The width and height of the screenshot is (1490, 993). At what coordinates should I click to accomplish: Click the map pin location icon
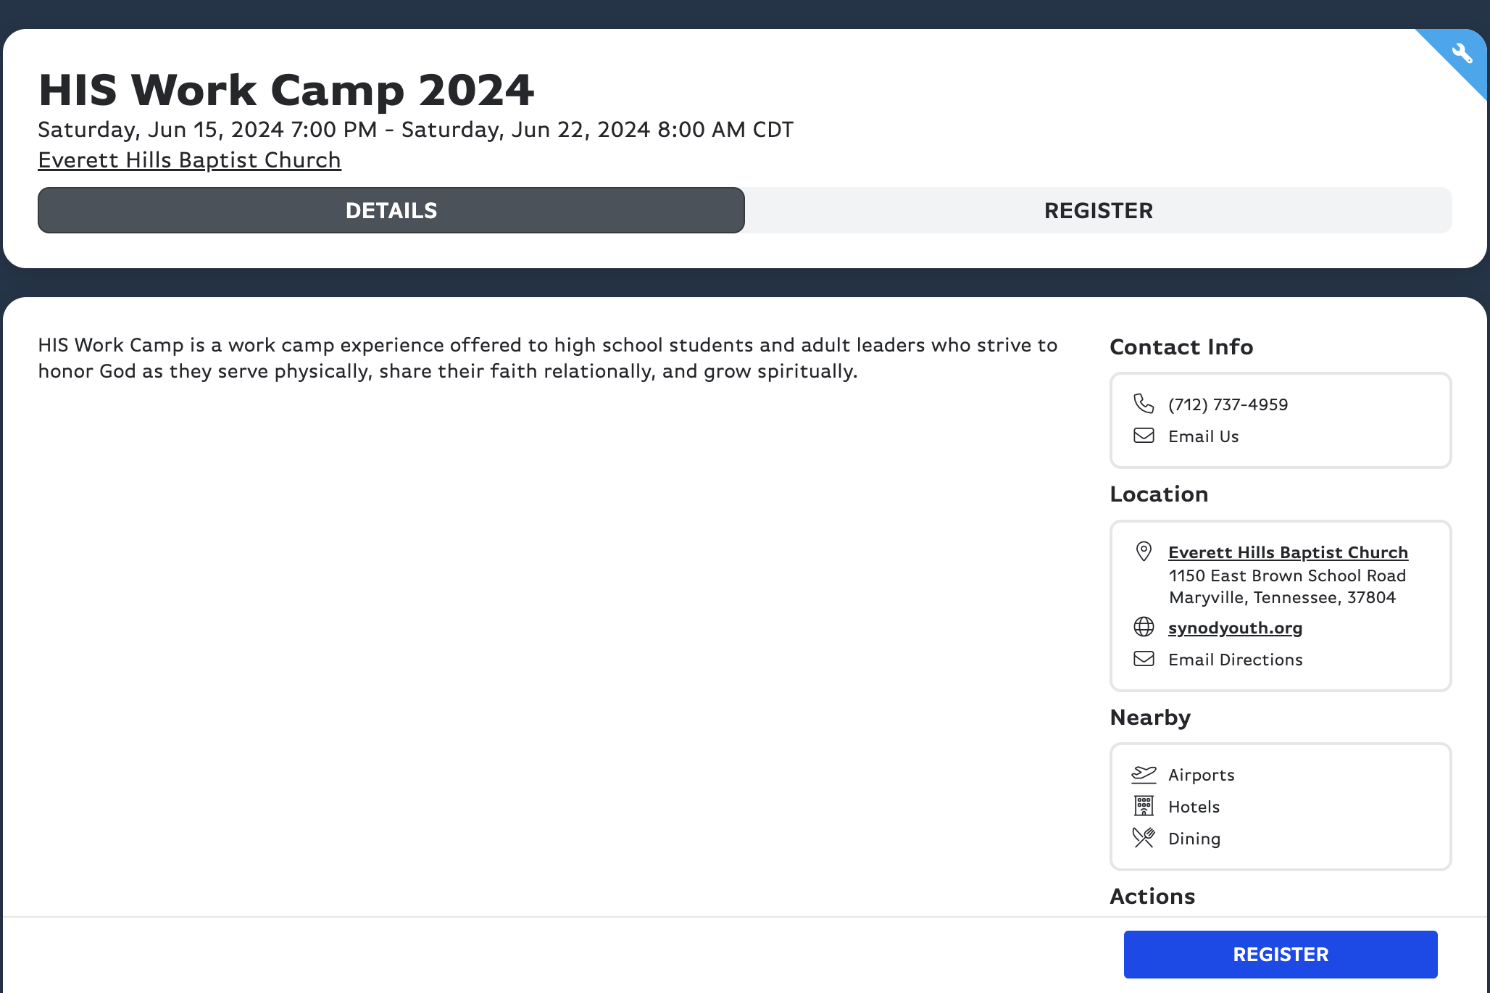coord(1144,552)
